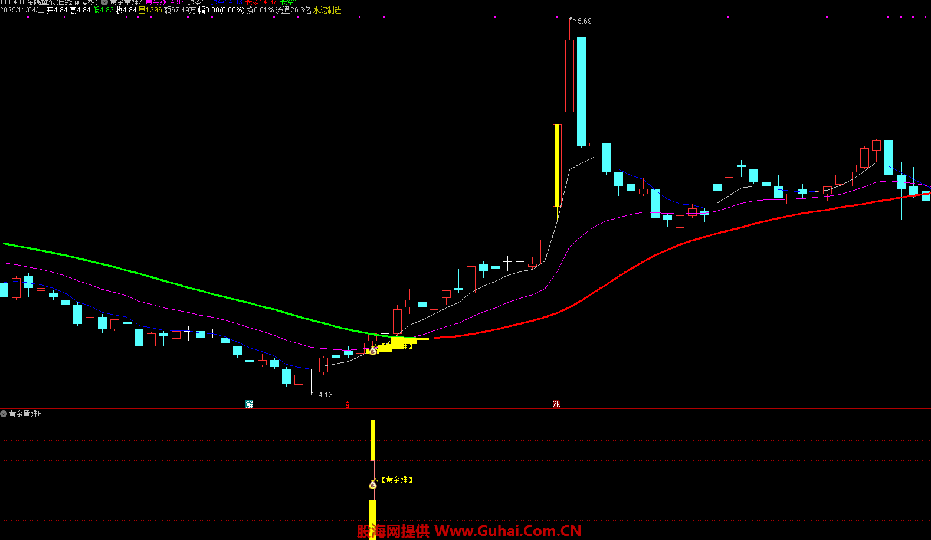Click the tall cyan candle at the peak
The width and height of the screenshot is (931, 540).
[x=581, y=91]
